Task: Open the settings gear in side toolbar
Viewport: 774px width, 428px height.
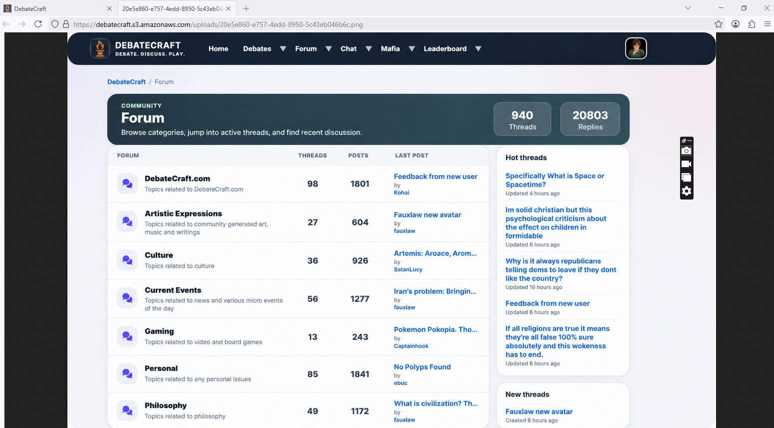Action: 687,191
